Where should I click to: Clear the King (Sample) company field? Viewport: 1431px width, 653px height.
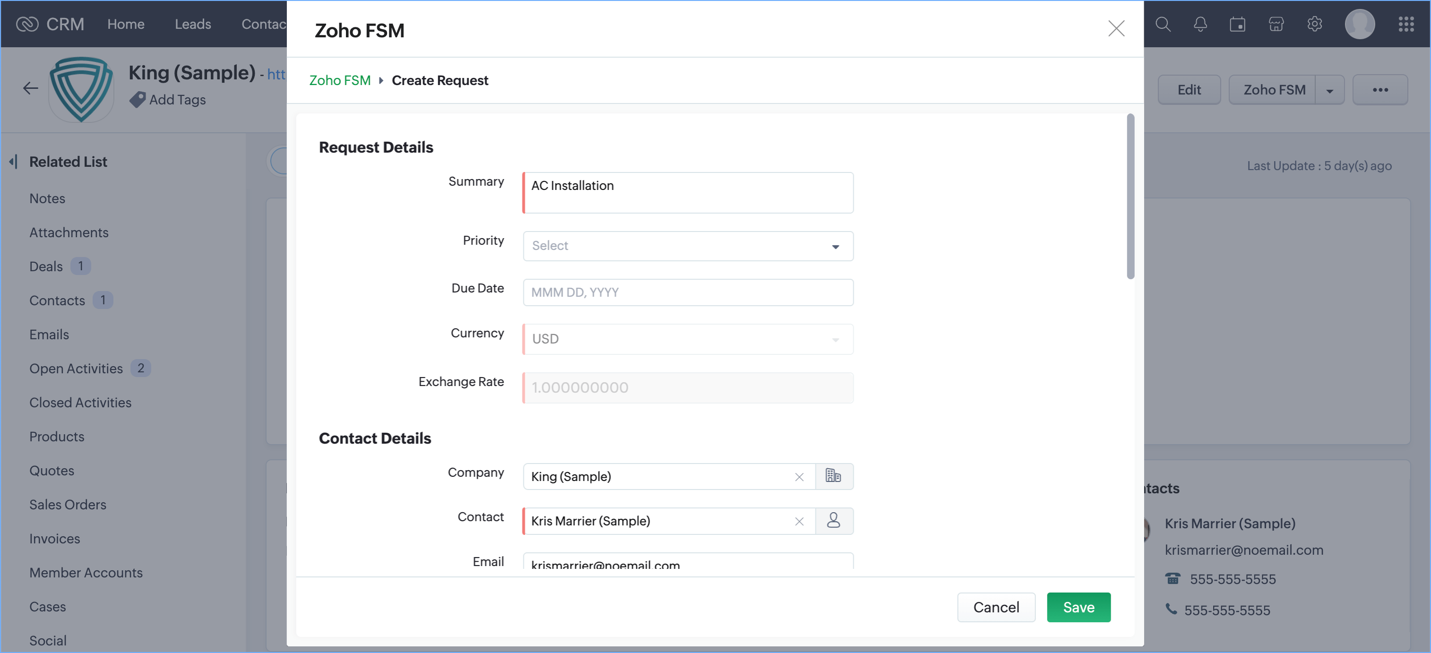pyautogui.click(x=799, y=477)
